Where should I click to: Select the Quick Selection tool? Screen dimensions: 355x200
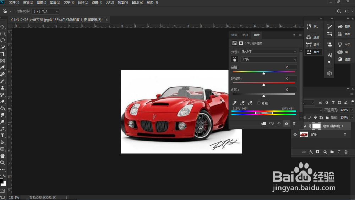pos(2,47)
